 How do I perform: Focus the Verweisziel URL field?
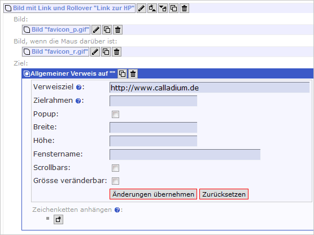(x=210, y=88)
